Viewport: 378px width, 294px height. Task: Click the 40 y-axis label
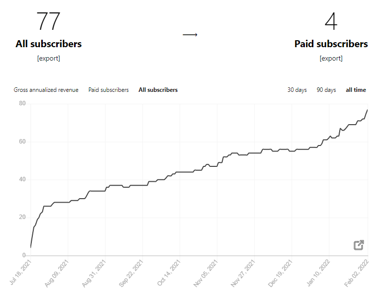point(22,179)
